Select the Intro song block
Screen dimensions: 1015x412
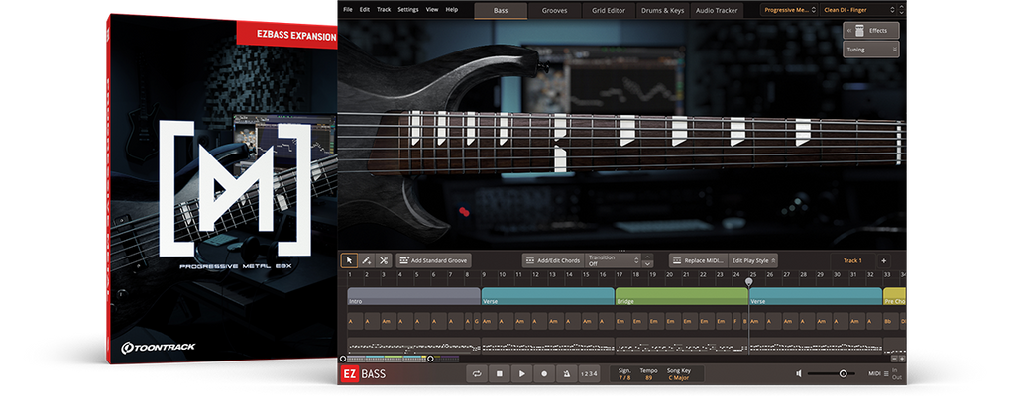[x=413, y=296]
